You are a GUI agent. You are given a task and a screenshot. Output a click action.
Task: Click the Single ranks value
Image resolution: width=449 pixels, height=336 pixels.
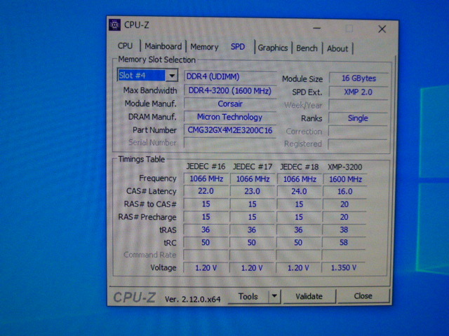click(358, 118)
